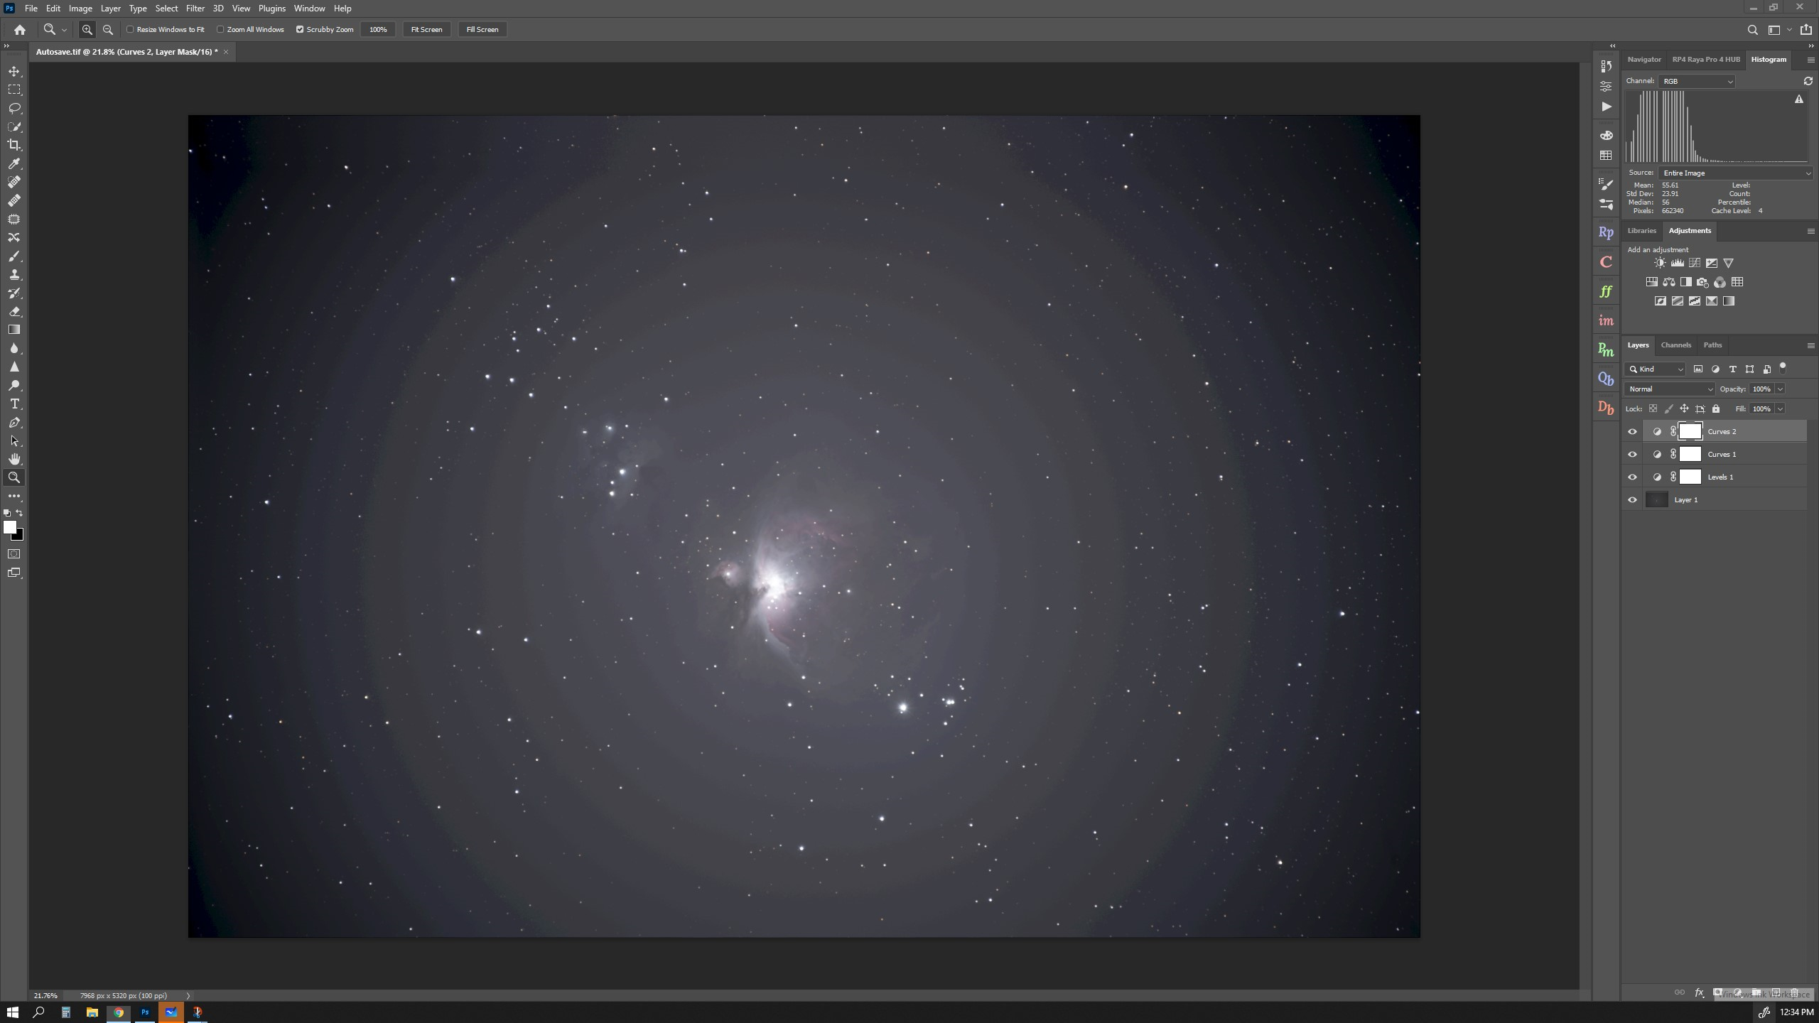
Task: Click the foreground color swatch
Action: click(11, 526)
